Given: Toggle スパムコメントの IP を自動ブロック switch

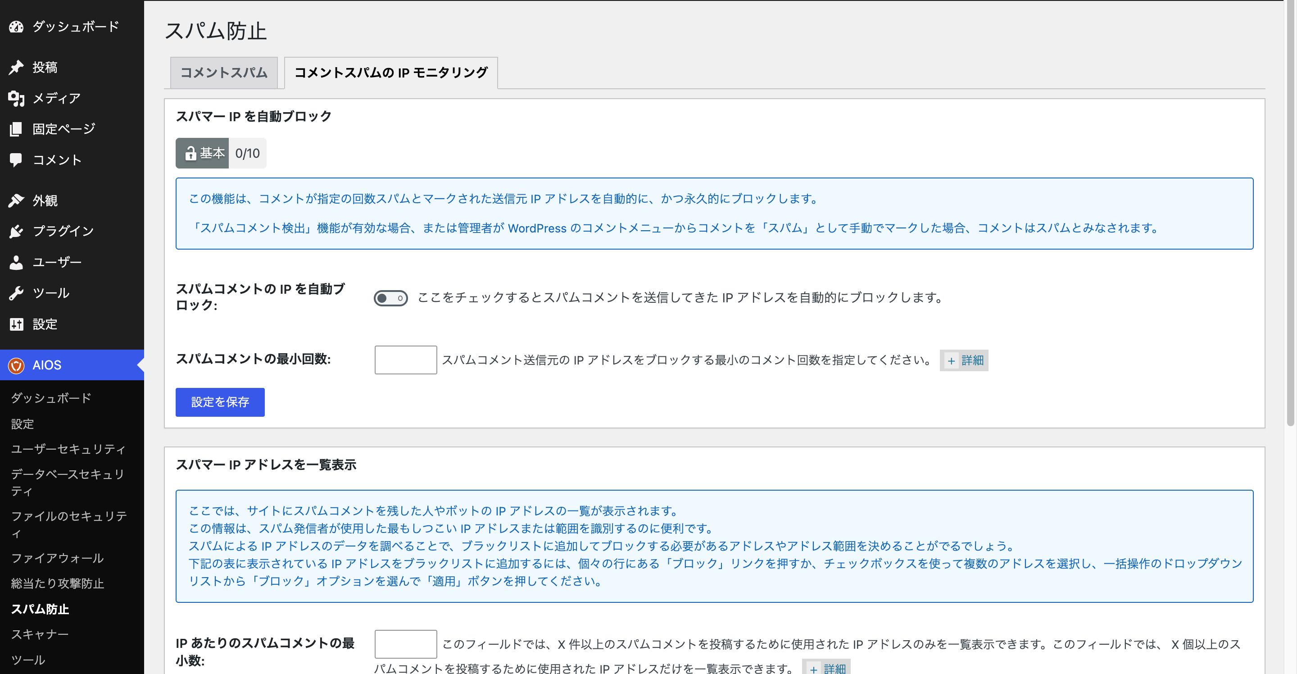Looking at the screenshot, I should (x=390, y=298).
